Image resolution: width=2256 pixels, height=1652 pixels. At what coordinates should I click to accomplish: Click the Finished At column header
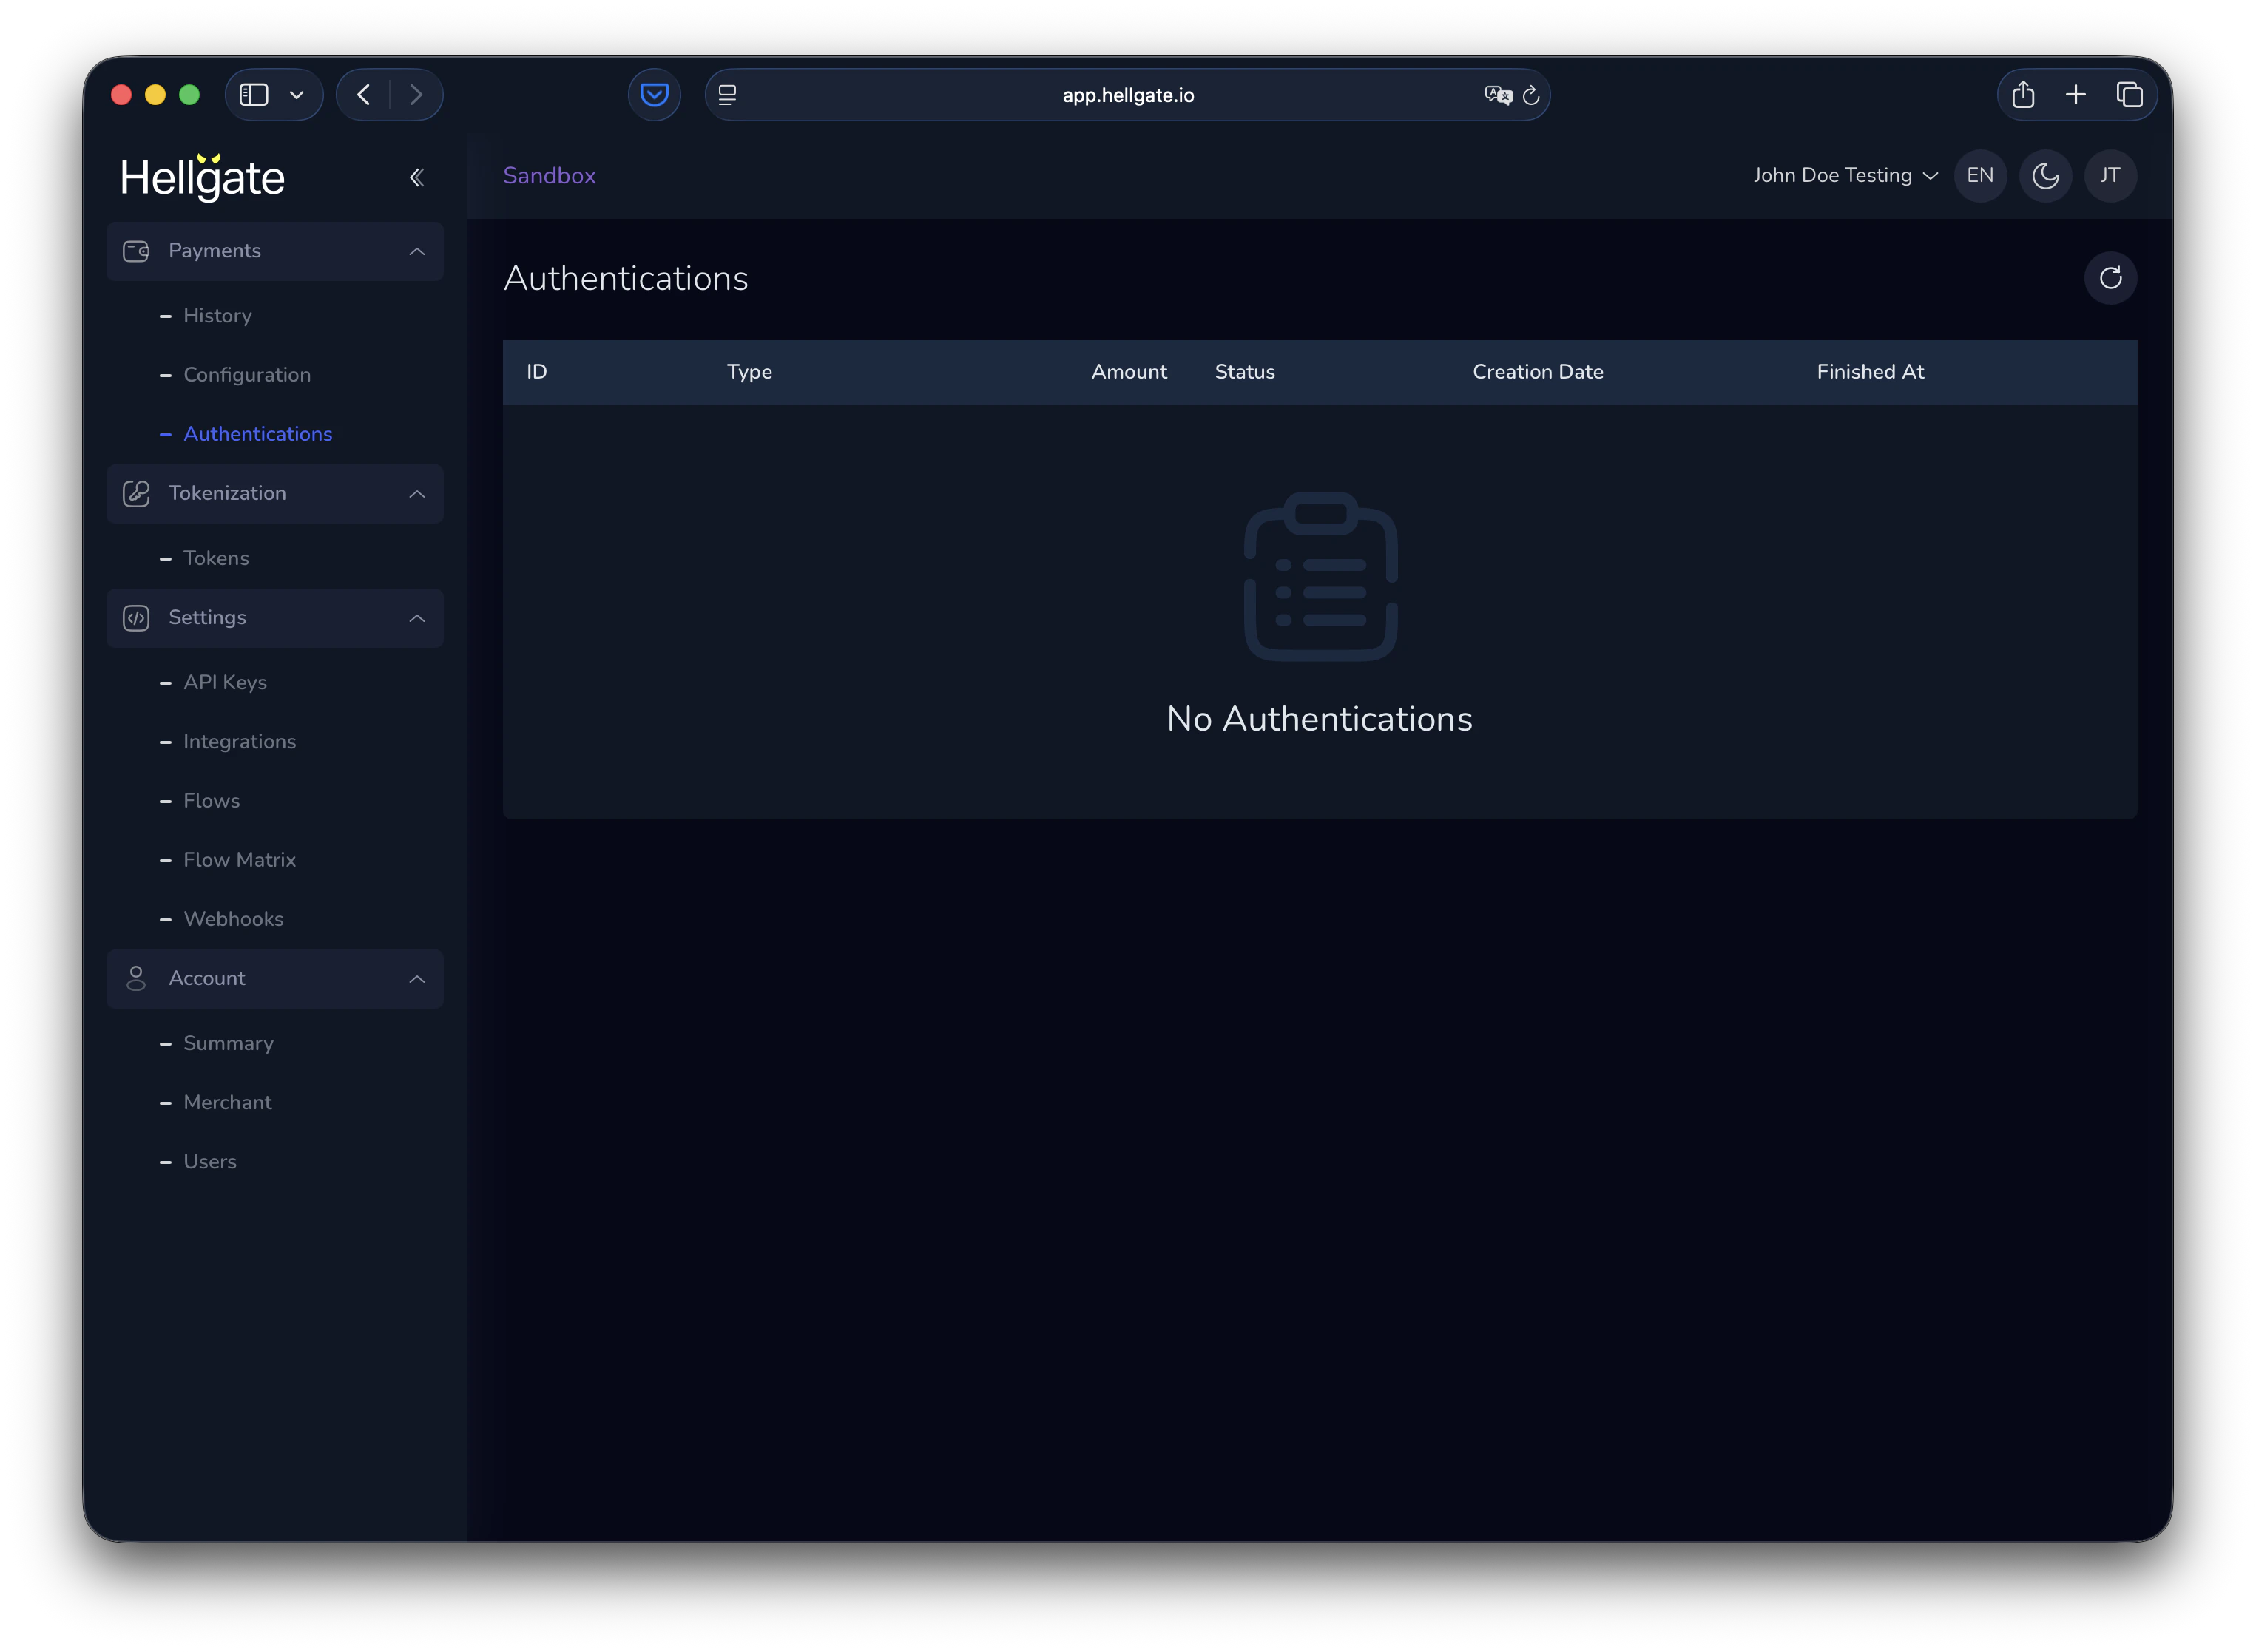(1870, 372)
